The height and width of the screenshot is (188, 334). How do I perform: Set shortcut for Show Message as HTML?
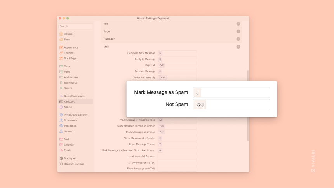(177, 169)
